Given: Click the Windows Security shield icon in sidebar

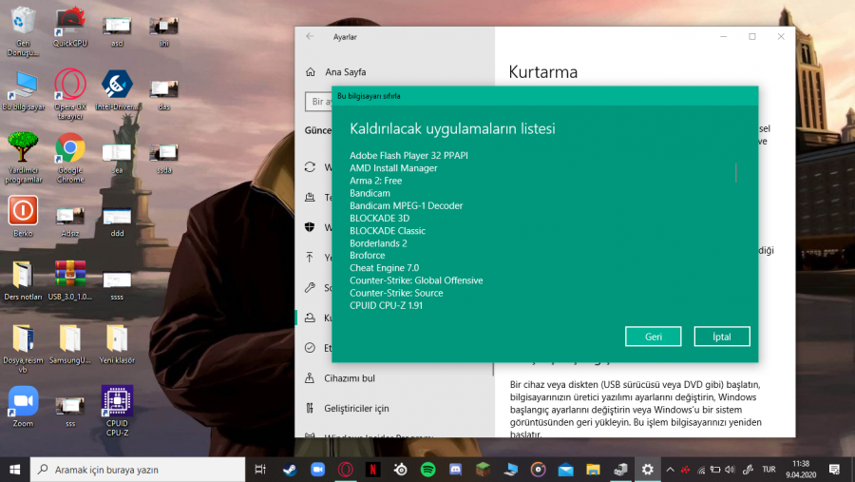Looking at the screenshot, I should point(310,227).
